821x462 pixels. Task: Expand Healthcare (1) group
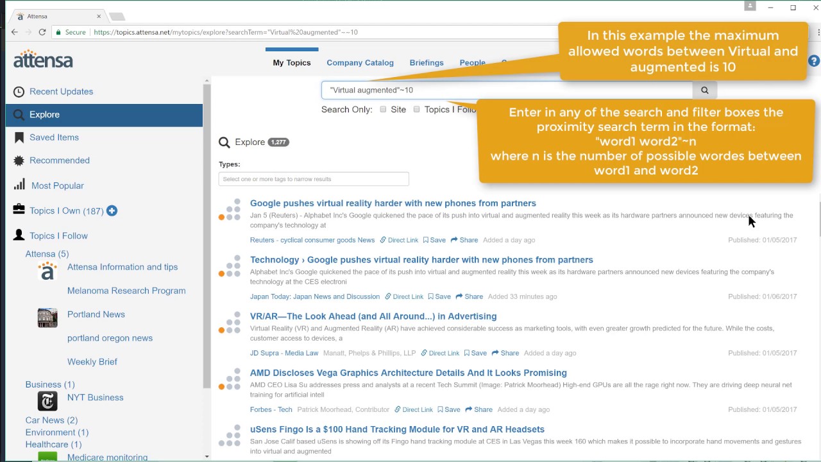click(x=53, y=445)
